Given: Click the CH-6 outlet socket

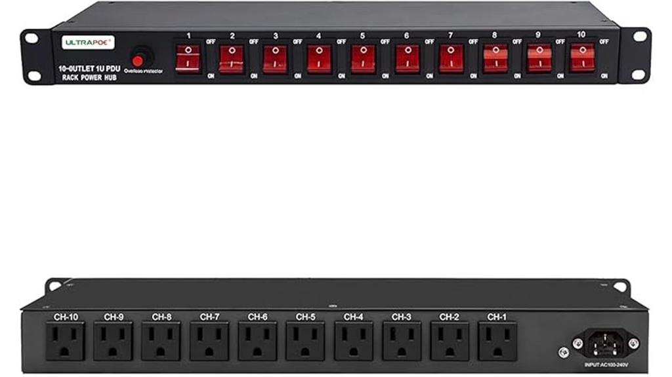Looking at the screenshot, I should pyautogui.click(x=257, y=342).
